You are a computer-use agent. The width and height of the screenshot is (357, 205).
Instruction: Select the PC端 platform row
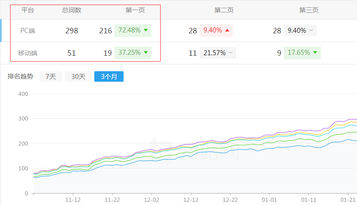coord(28,31)
